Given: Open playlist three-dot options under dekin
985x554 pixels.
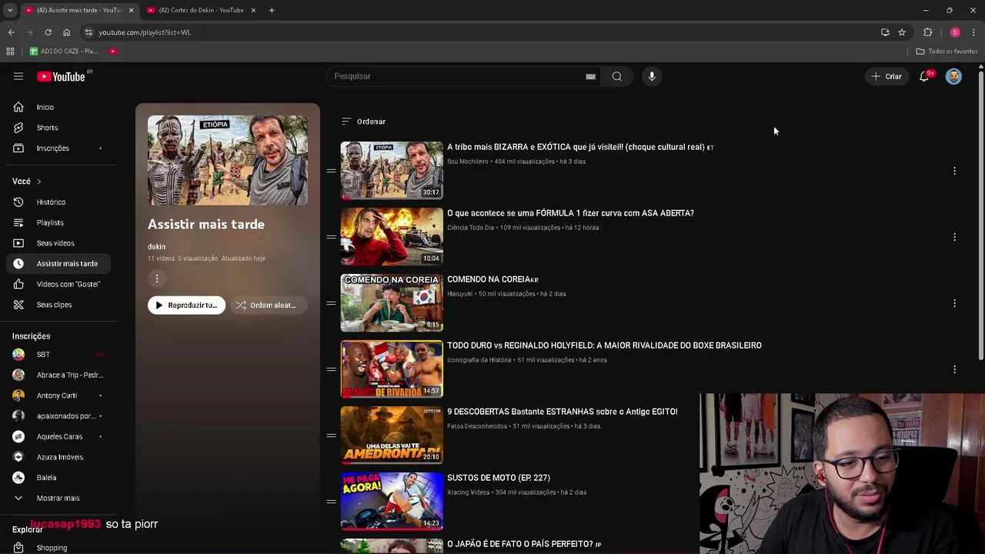Looking at the screenshot, I should pos(156,279).
